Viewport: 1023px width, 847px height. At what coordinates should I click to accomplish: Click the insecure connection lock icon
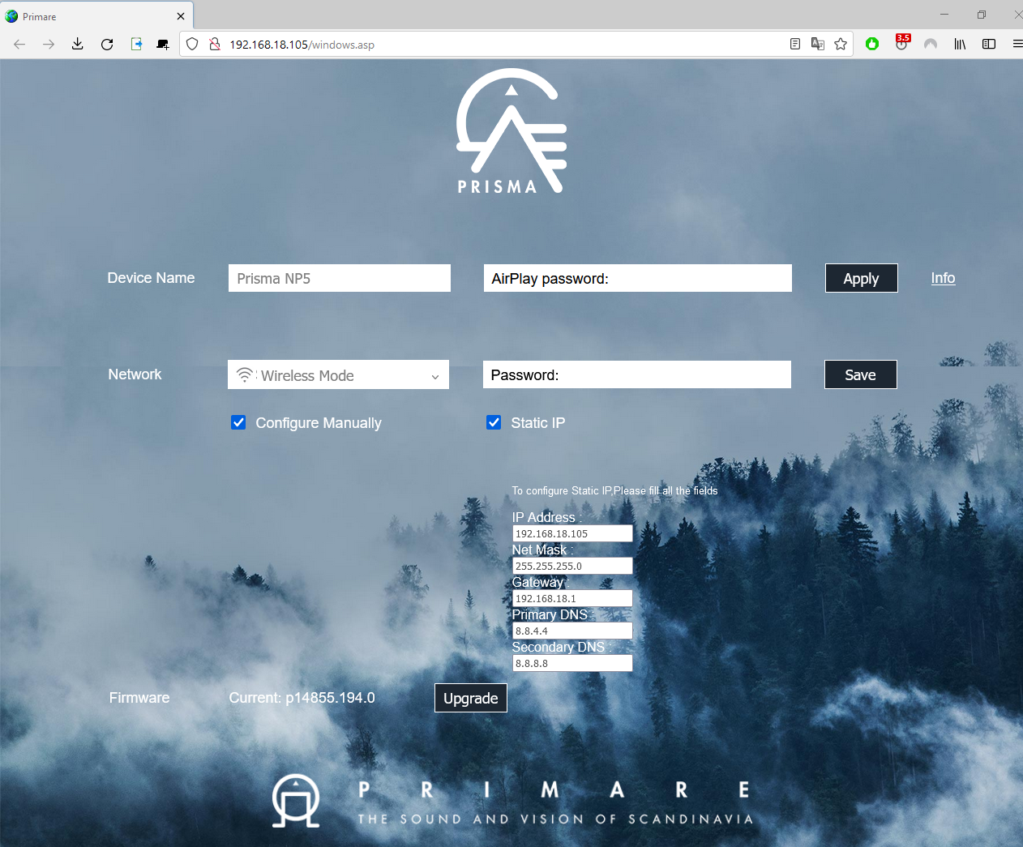tap(215, 44)
